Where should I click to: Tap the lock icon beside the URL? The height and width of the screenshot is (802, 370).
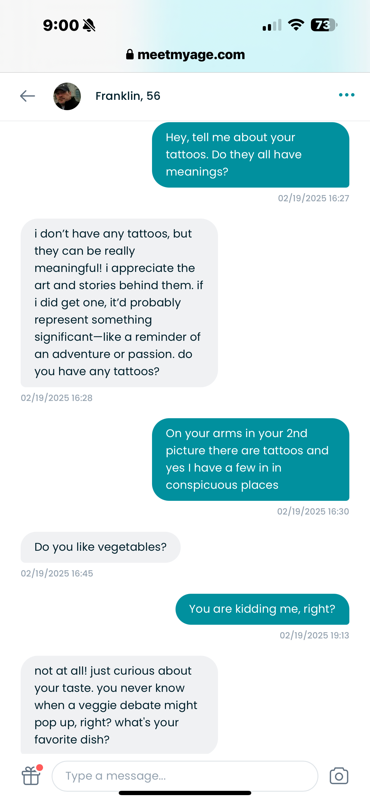130,54
